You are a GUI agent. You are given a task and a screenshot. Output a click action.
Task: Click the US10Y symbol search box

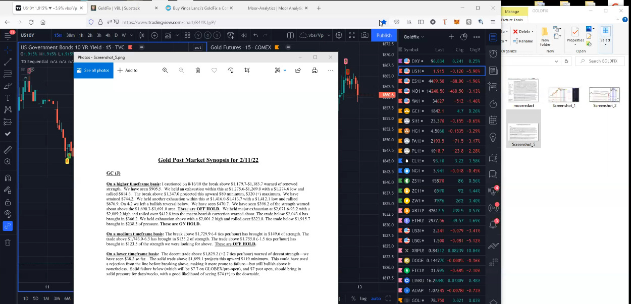point(34,35)
